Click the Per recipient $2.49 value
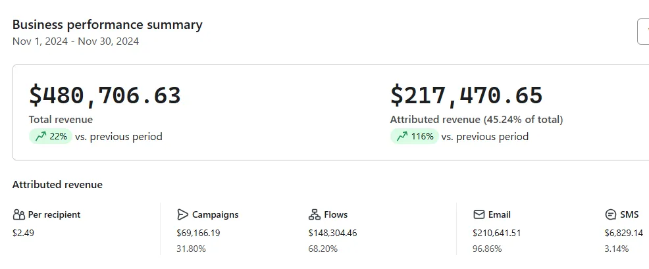Viewport: 649px width, 269px height. coord(23,233)
